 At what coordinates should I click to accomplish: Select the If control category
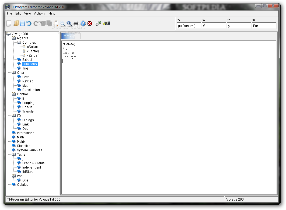(23, 99)
